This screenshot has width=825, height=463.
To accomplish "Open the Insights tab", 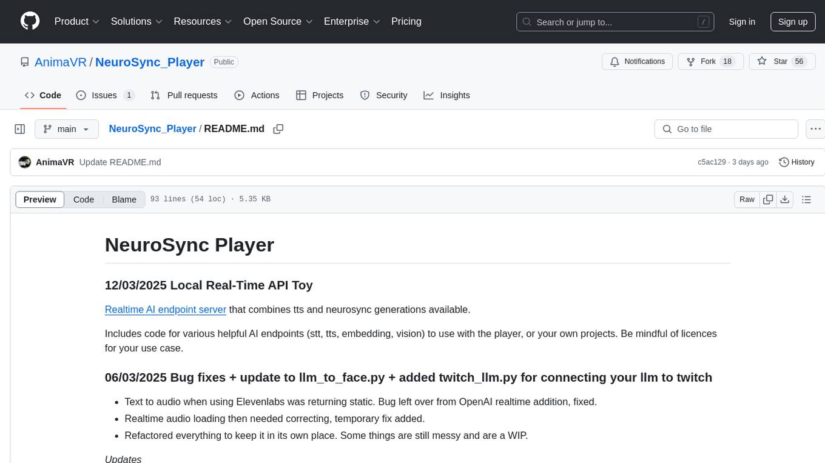I will coord(446,95).
